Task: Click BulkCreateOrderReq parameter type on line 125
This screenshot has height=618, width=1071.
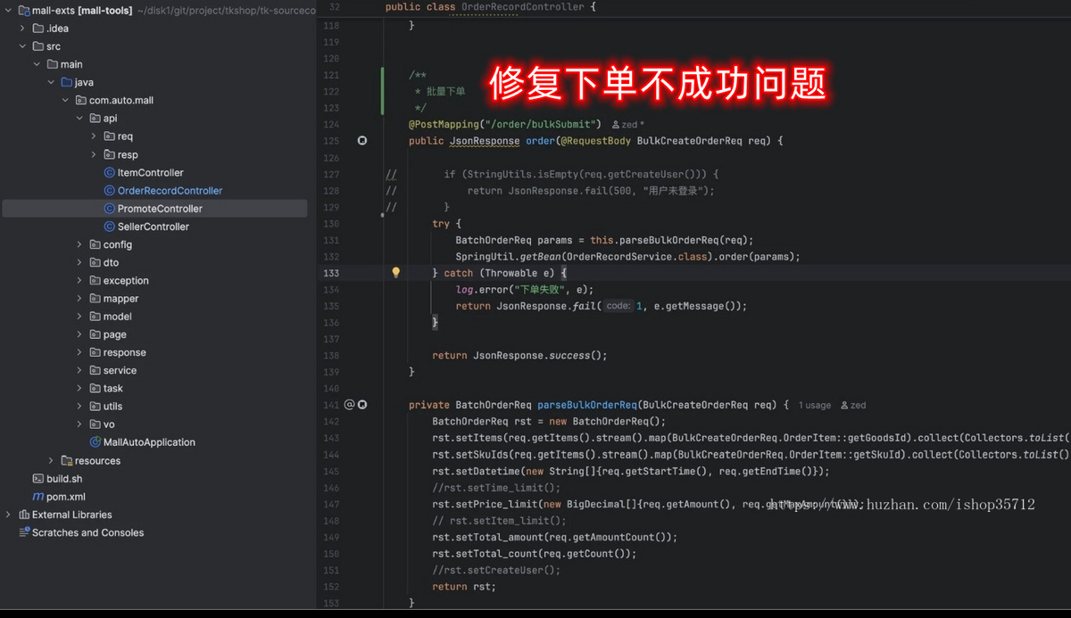Action: [691, 141]
